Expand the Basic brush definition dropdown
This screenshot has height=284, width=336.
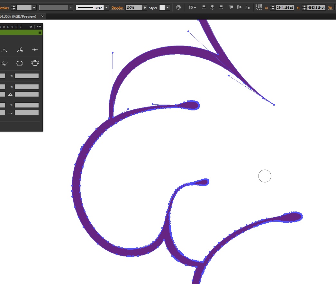pos(106,8)
